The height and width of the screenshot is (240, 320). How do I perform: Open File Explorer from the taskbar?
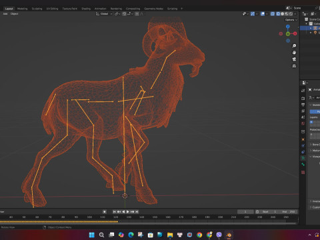pos(170,235)
